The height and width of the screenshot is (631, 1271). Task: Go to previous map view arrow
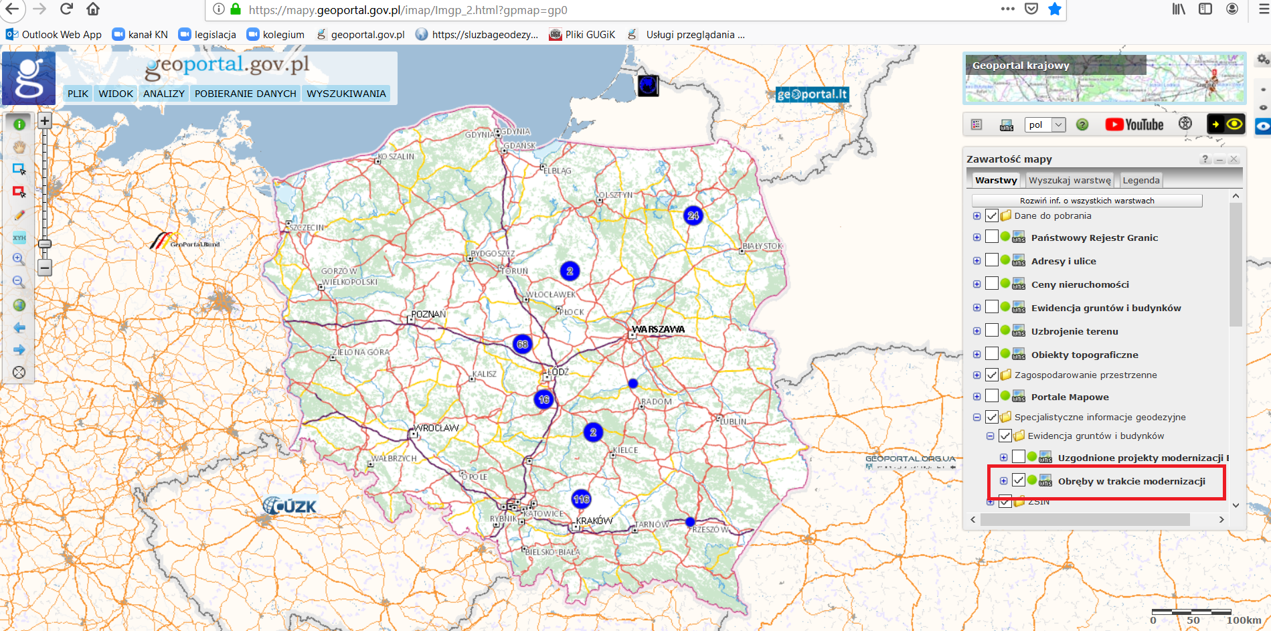click(x=19, y=328)
